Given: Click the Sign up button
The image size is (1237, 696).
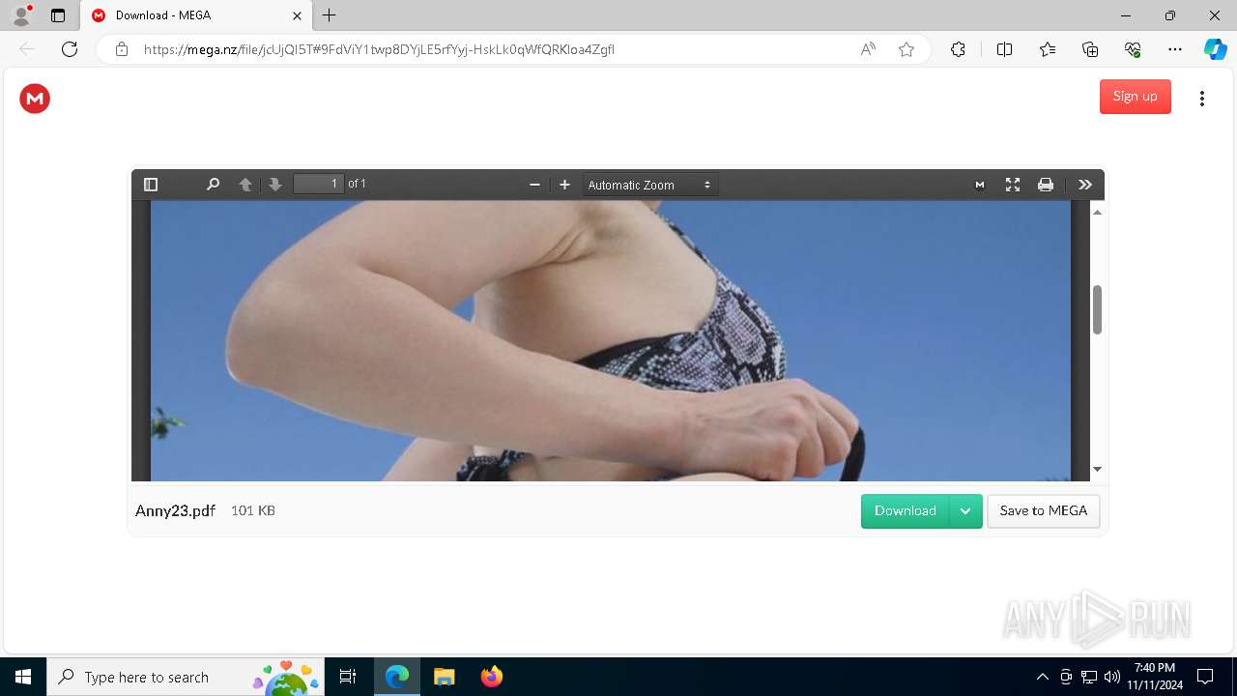Looking at the screenshot, I should (1135, 97).
